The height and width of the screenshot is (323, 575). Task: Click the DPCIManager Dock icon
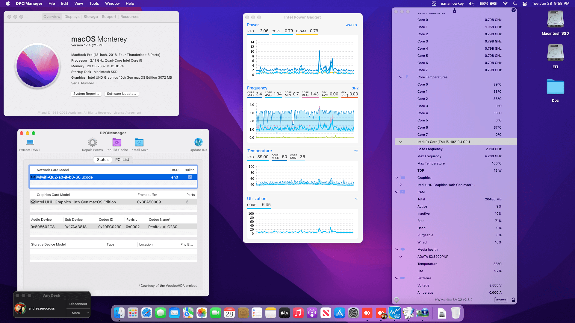pyautogui.click(x=422, y=313)
